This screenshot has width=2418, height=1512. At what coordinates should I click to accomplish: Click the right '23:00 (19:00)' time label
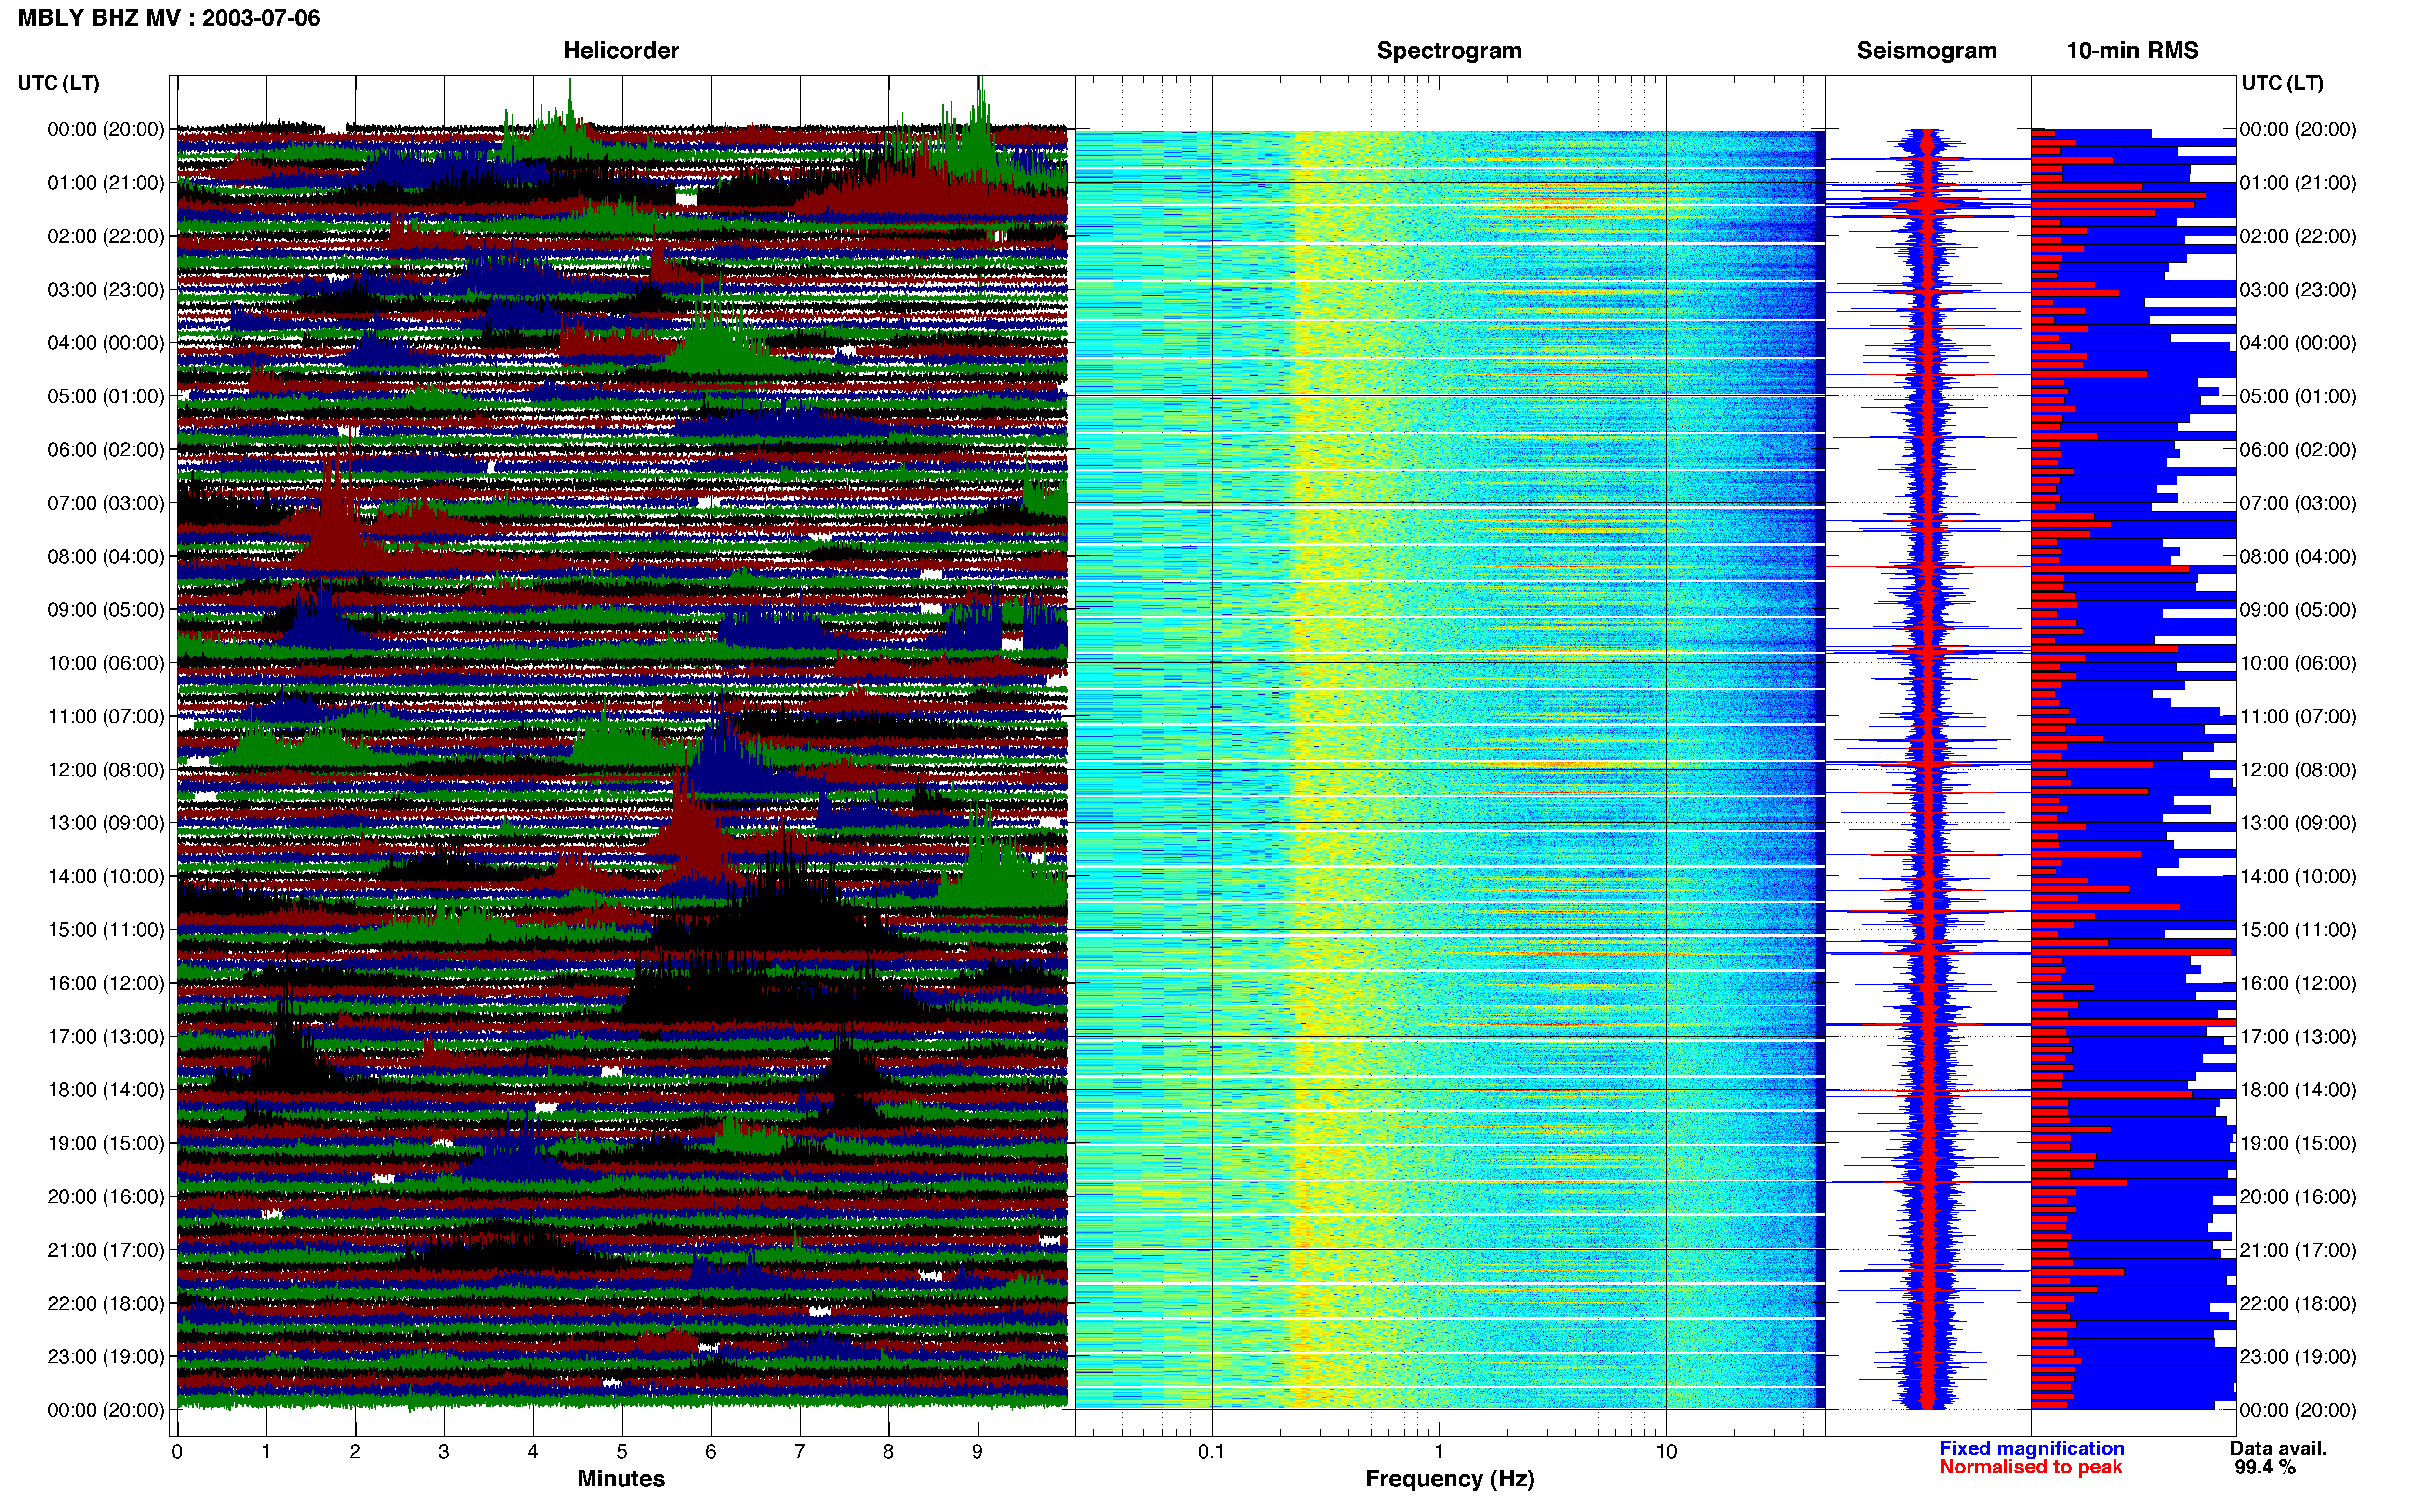pyautogui.click(x=2298, y=1356)
